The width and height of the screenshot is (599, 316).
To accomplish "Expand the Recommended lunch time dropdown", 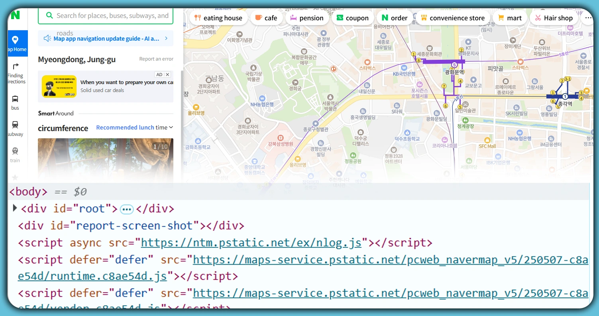I will click(134, 127).
